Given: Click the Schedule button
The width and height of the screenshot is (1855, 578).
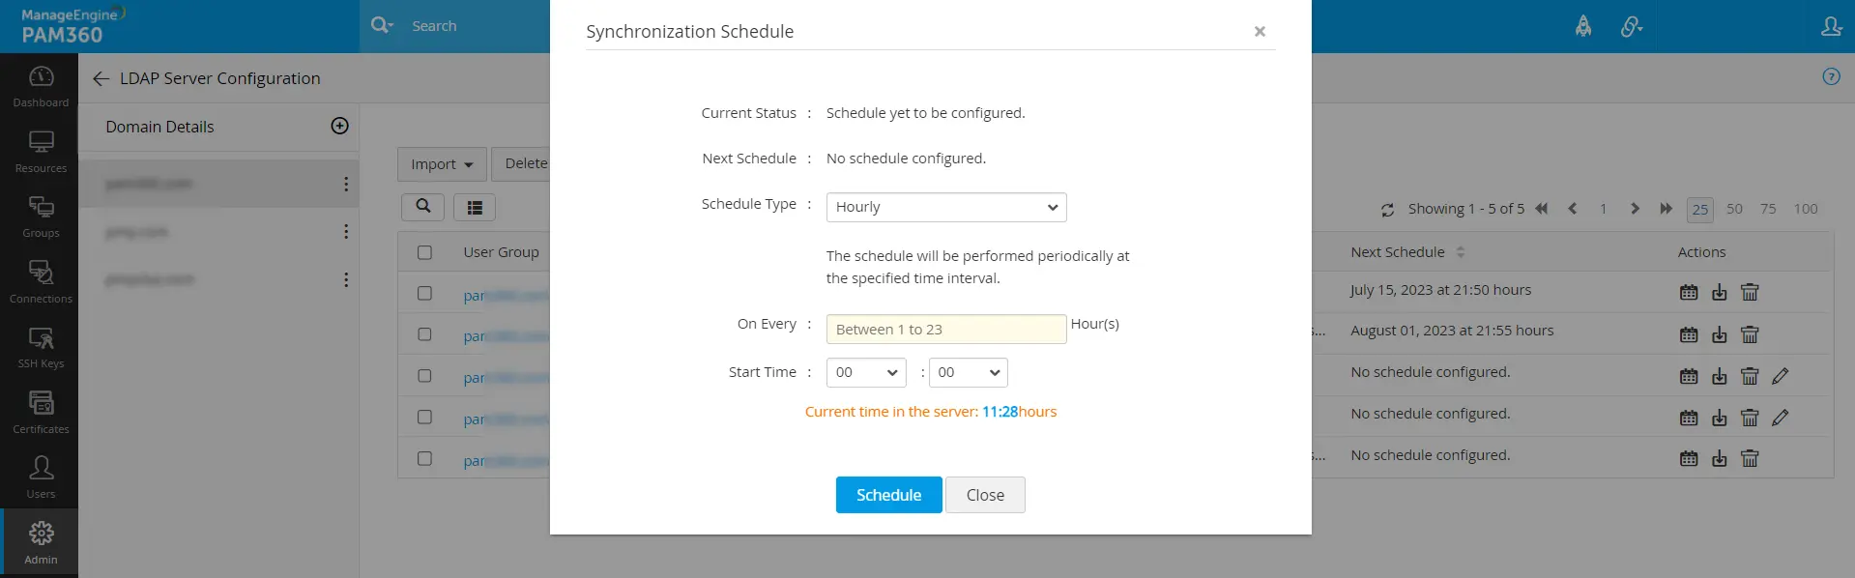Looking at the screenshot, I should [x=887, y=494].
